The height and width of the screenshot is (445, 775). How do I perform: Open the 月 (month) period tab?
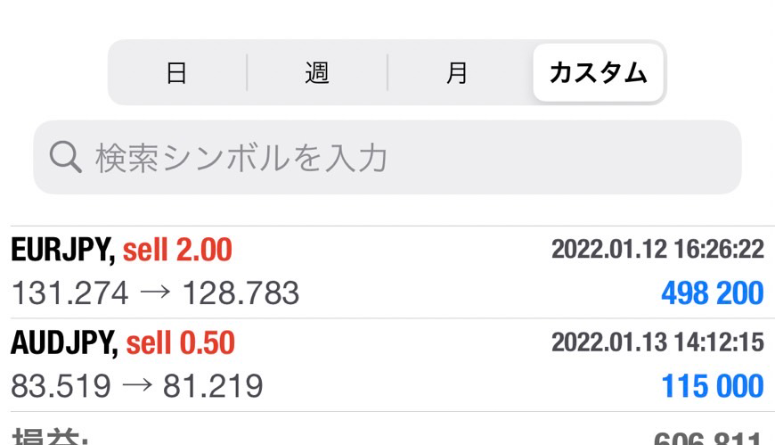[x=457, y=73]
